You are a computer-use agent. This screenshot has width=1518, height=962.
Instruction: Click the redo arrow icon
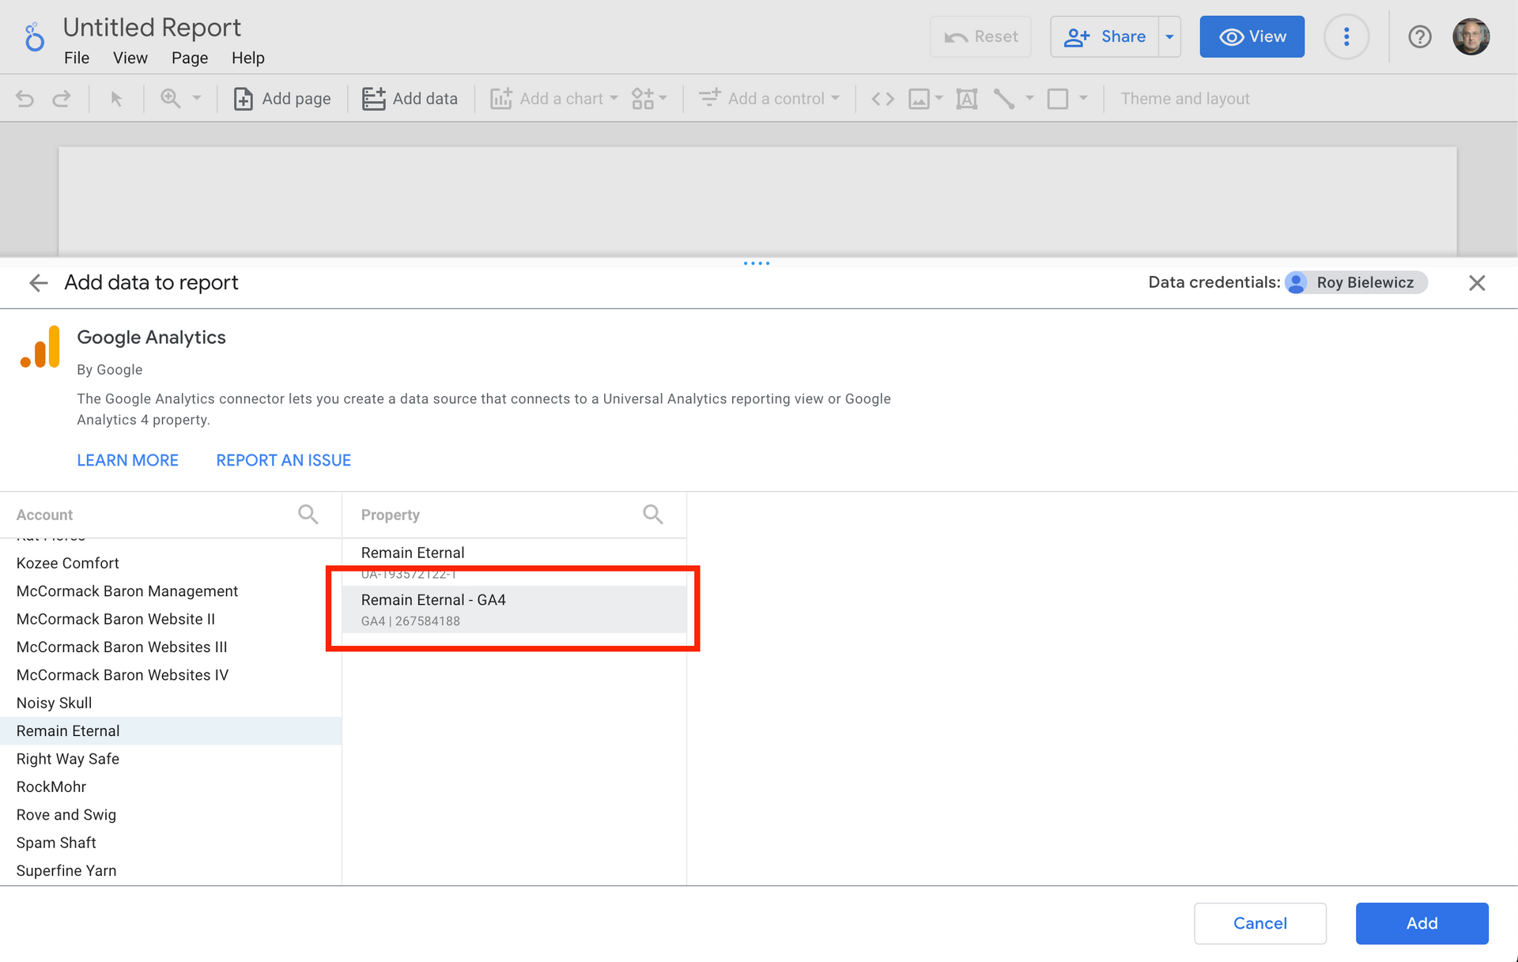tap(62, 99)
